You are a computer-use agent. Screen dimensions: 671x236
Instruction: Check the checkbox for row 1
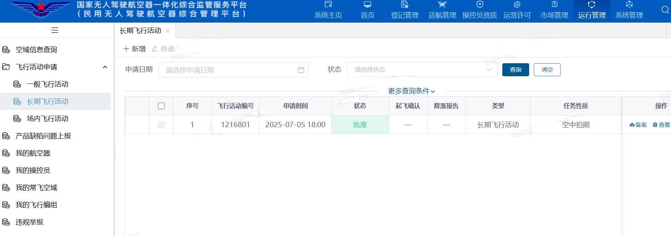(161, 125)
